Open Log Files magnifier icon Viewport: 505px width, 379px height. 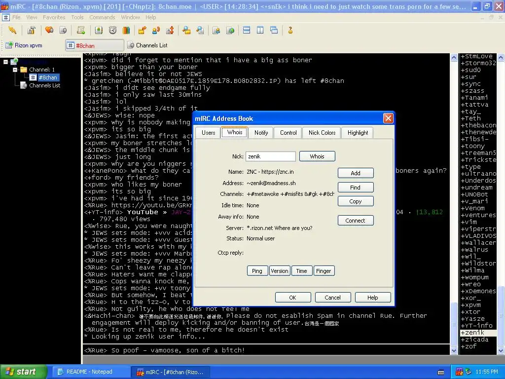click(x=200, y=30)
